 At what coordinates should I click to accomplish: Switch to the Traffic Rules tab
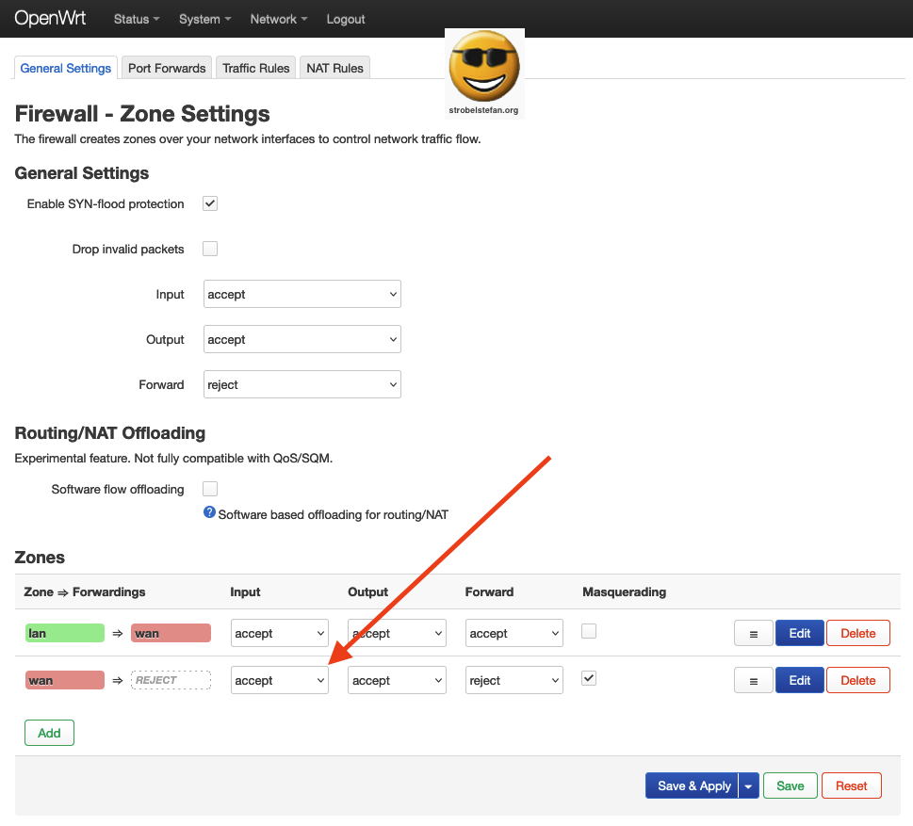(x=255, y=68)
